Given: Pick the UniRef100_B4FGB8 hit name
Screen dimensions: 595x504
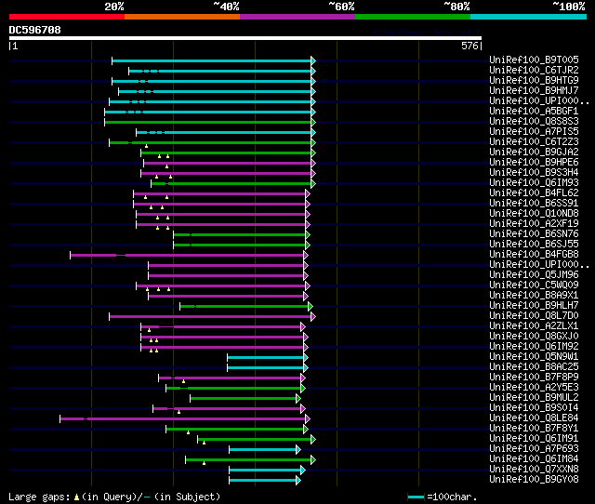Looking at the screenshot, I should [x=534, y=254].
